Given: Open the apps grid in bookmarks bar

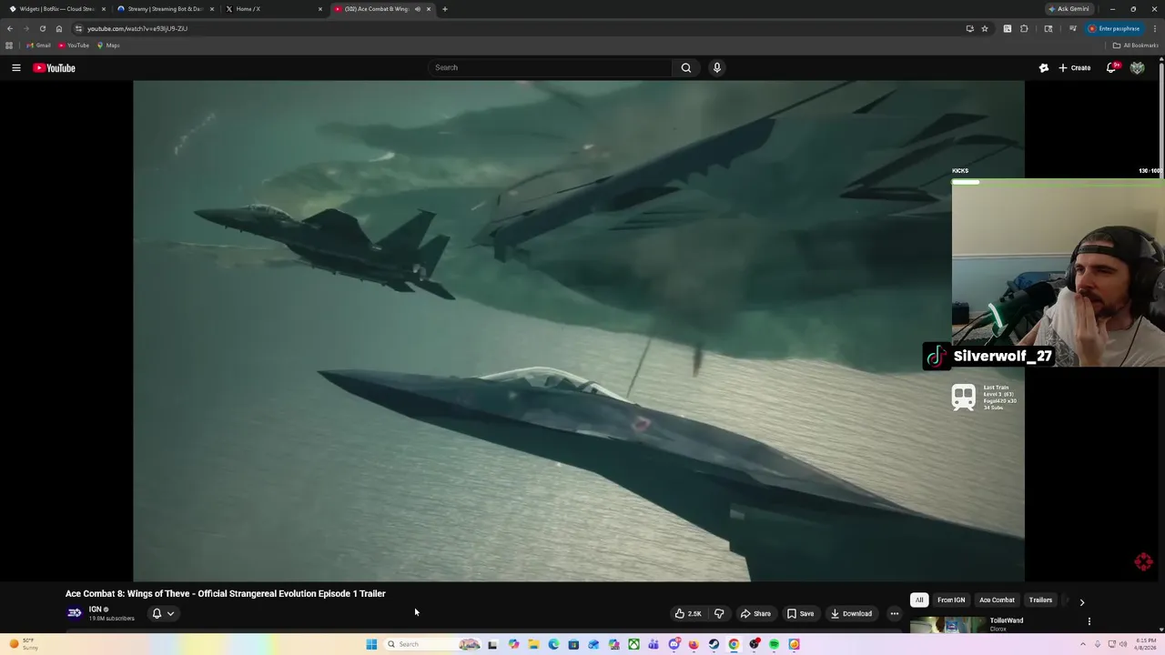Looking at the screenshot, I should pyautogui.click(x=9, y=45).
